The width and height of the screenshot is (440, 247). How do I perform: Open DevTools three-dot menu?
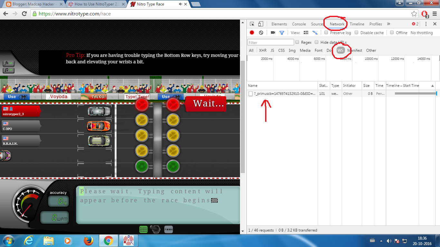426,24
